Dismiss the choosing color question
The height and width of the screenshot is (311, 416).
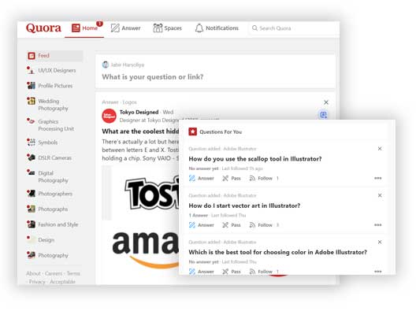380,242
